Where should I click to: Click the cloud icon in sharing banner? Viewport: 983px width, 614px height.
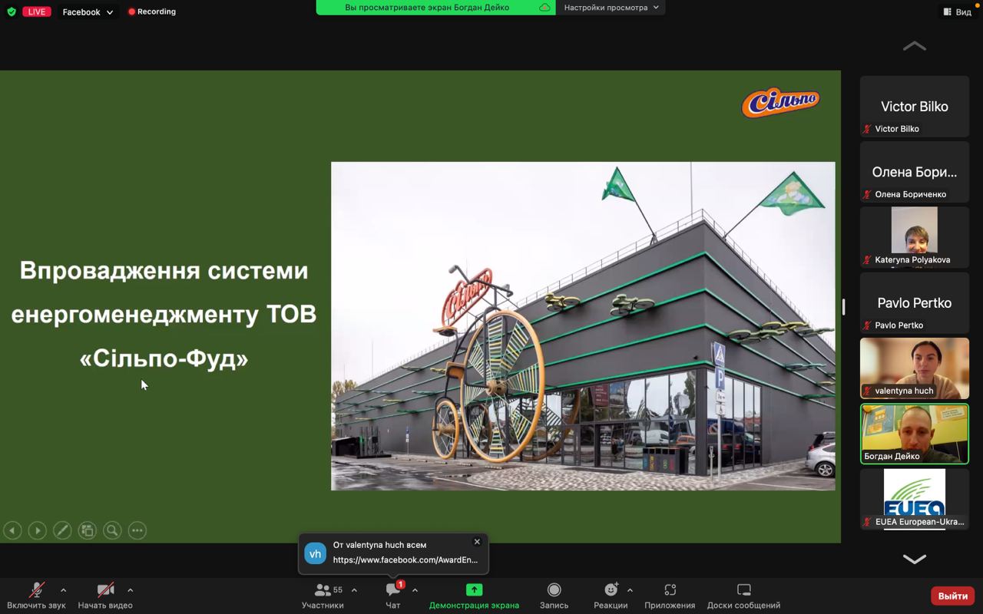[544, 8]
